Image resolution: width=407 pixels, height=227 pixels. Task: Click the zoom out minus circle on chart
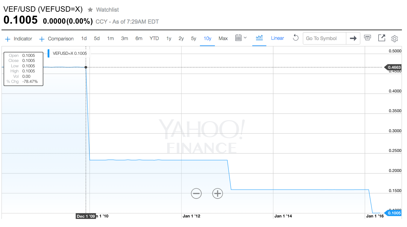coord(196,194)
